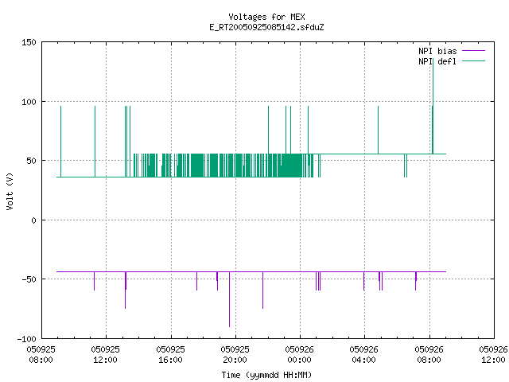Click the chart title 'Voltages for MEX'
Viewport: 509px width, 382px height.
(266, 17)
